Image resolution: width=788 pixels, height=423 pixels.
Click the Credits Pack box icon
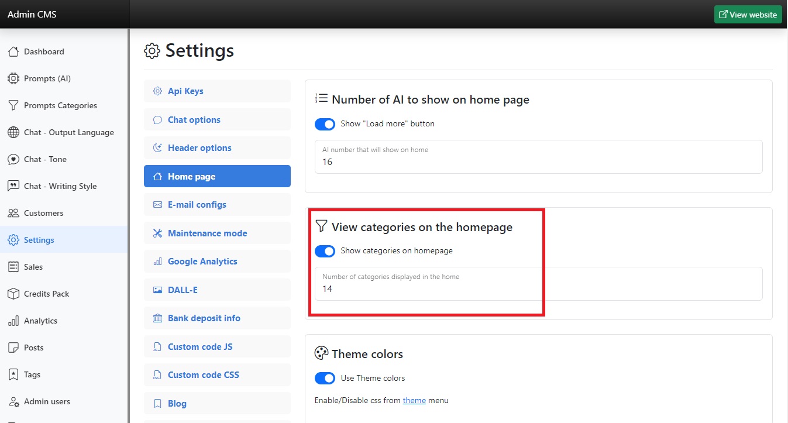(x=13, y=294)
